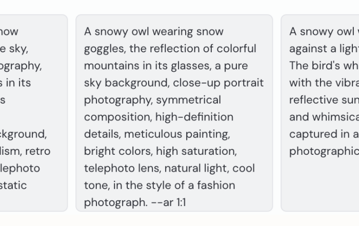Click the text "bright colors, high saturation,"
The height and width of the screenshot is (226, 359).
[x=161, y=151]
